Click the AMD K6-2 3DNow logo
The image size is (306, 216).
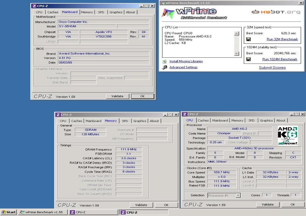point(288,135)
